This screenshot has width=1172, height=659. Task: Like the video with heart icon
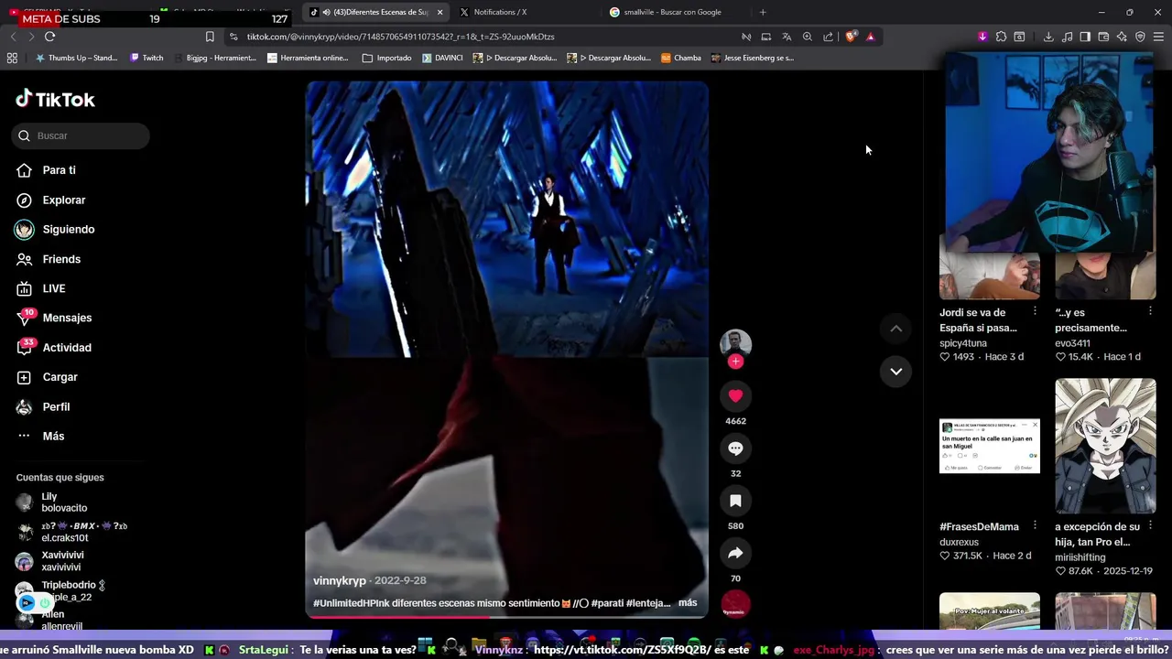pos(735,395)
